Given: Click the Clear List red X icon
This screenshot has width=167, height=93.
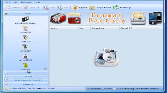Looking at the screenshot, I should coord(26,8).
